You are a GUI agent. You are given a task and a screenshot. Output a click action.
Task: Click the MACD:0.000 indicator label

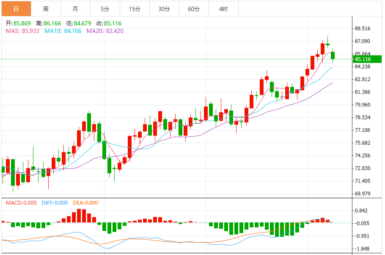tap(21, 203)
